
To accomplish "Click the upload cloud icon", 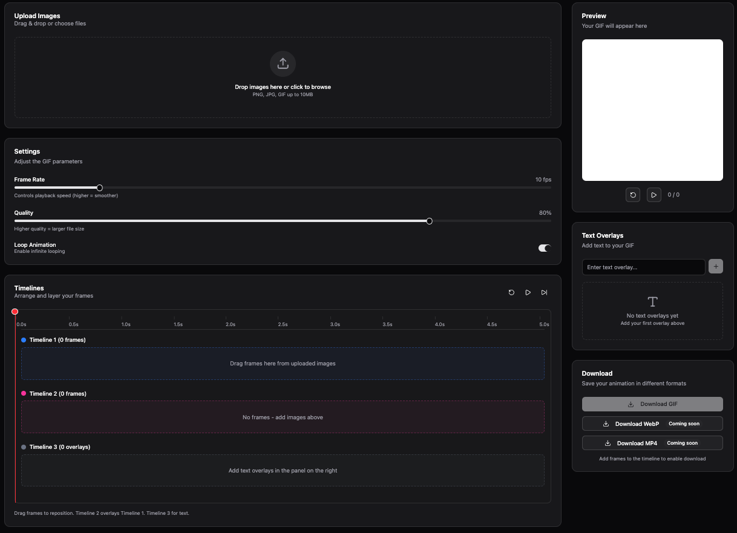I will pyautogui.click(x=283, y=64).
